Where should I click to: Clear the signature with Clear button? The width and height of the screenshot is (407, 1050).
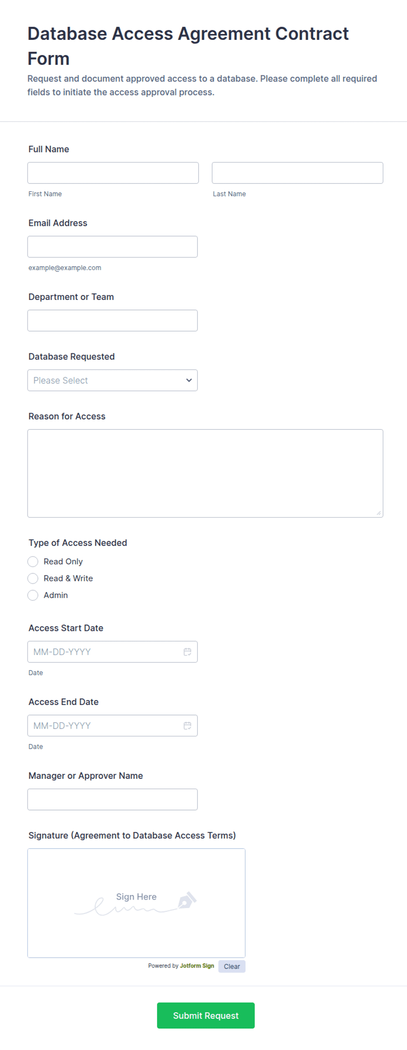click(x=232, y=966)
